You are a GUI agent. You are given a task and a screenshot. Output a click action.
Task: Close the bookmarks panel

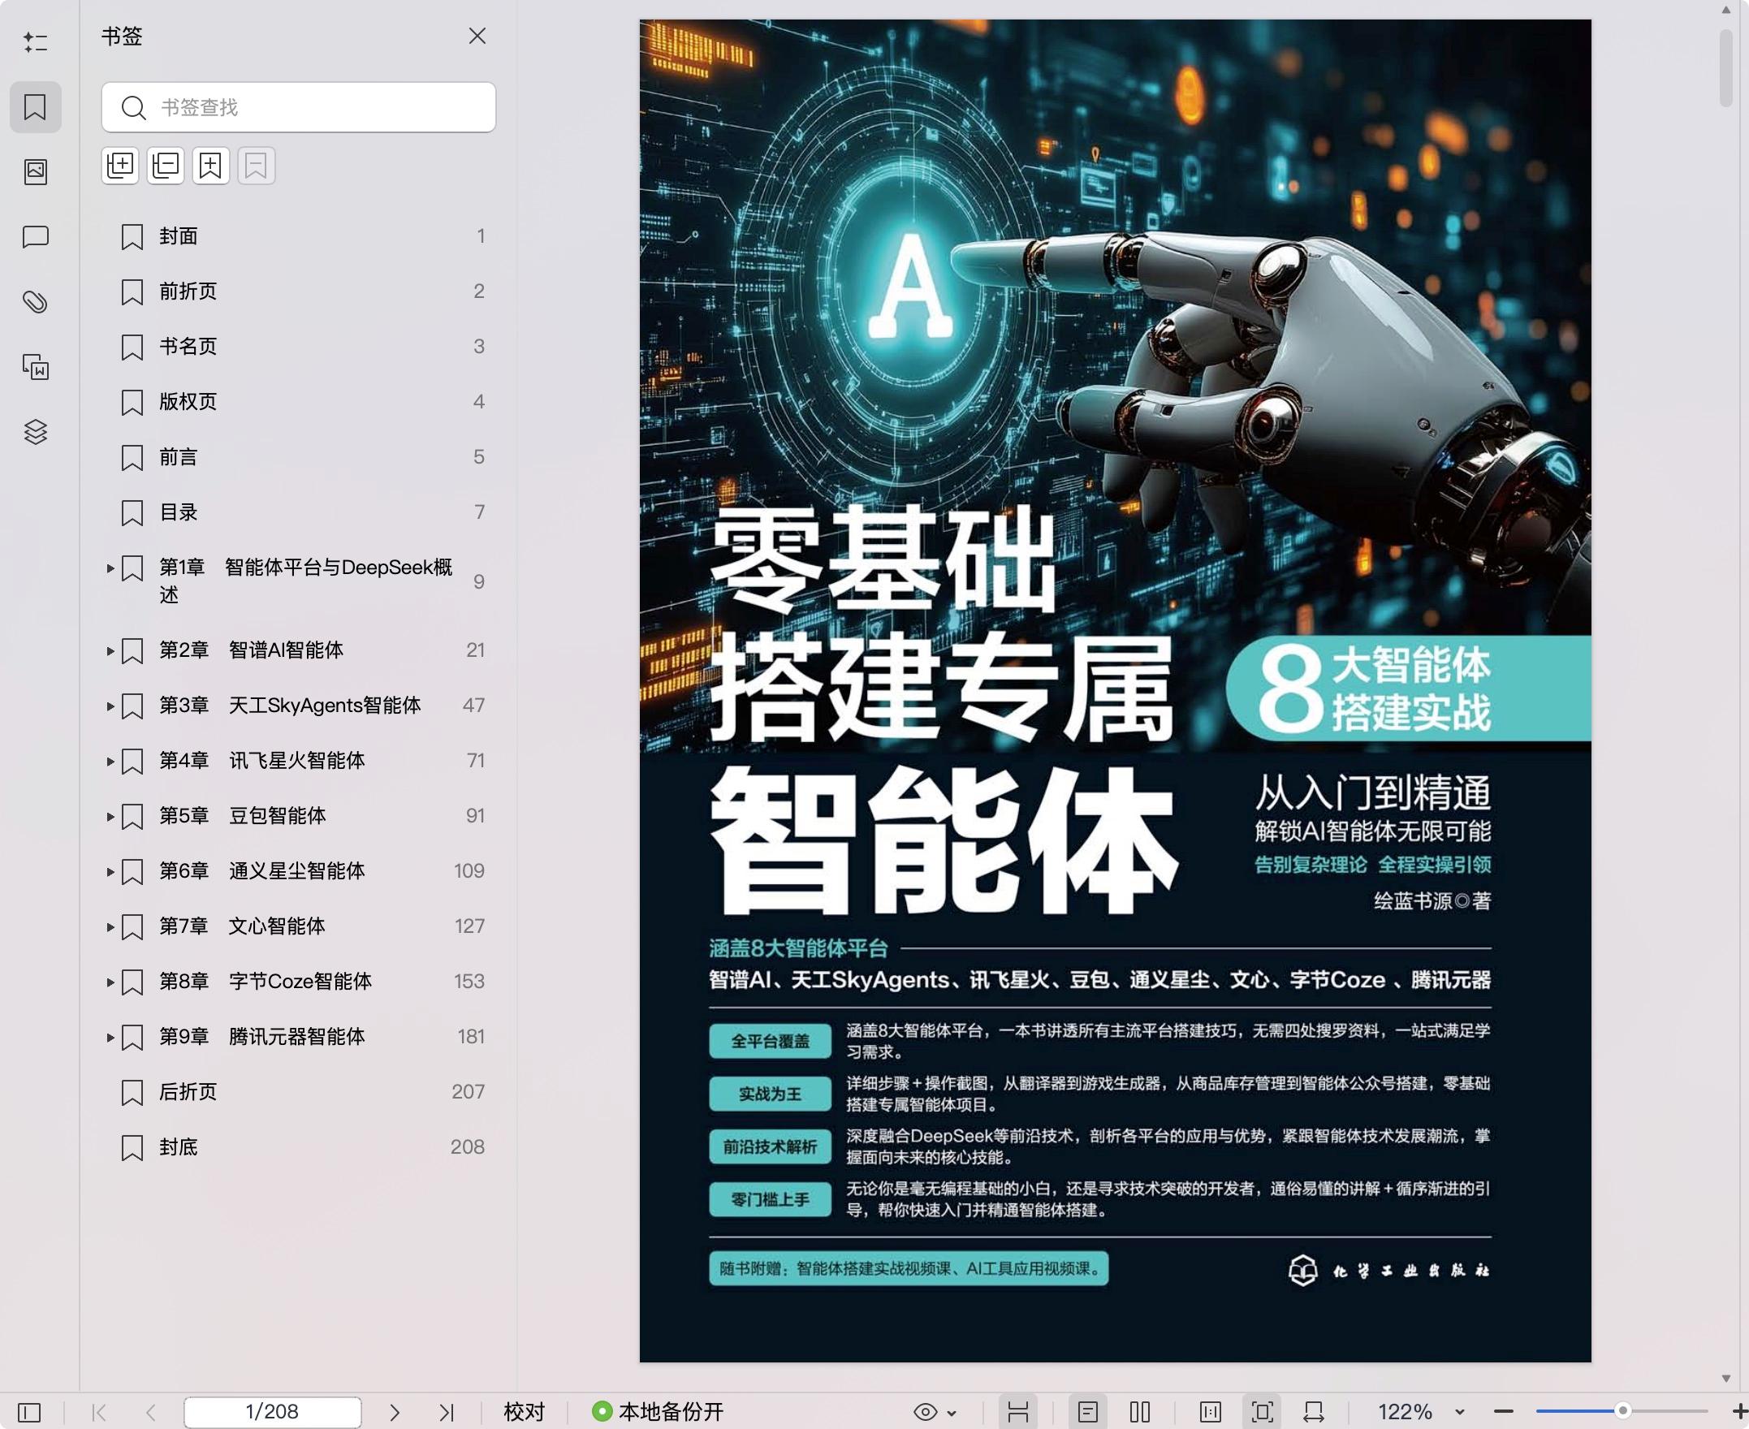477,37
